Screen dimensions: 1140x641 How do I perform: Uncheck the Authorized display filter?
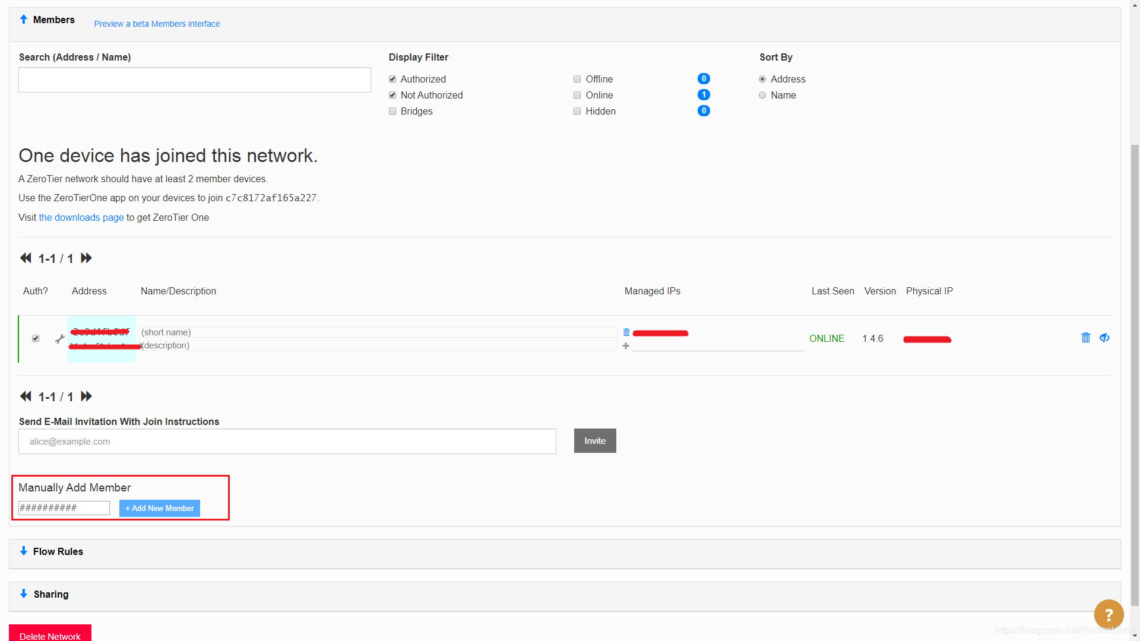[x=392, y=78]
